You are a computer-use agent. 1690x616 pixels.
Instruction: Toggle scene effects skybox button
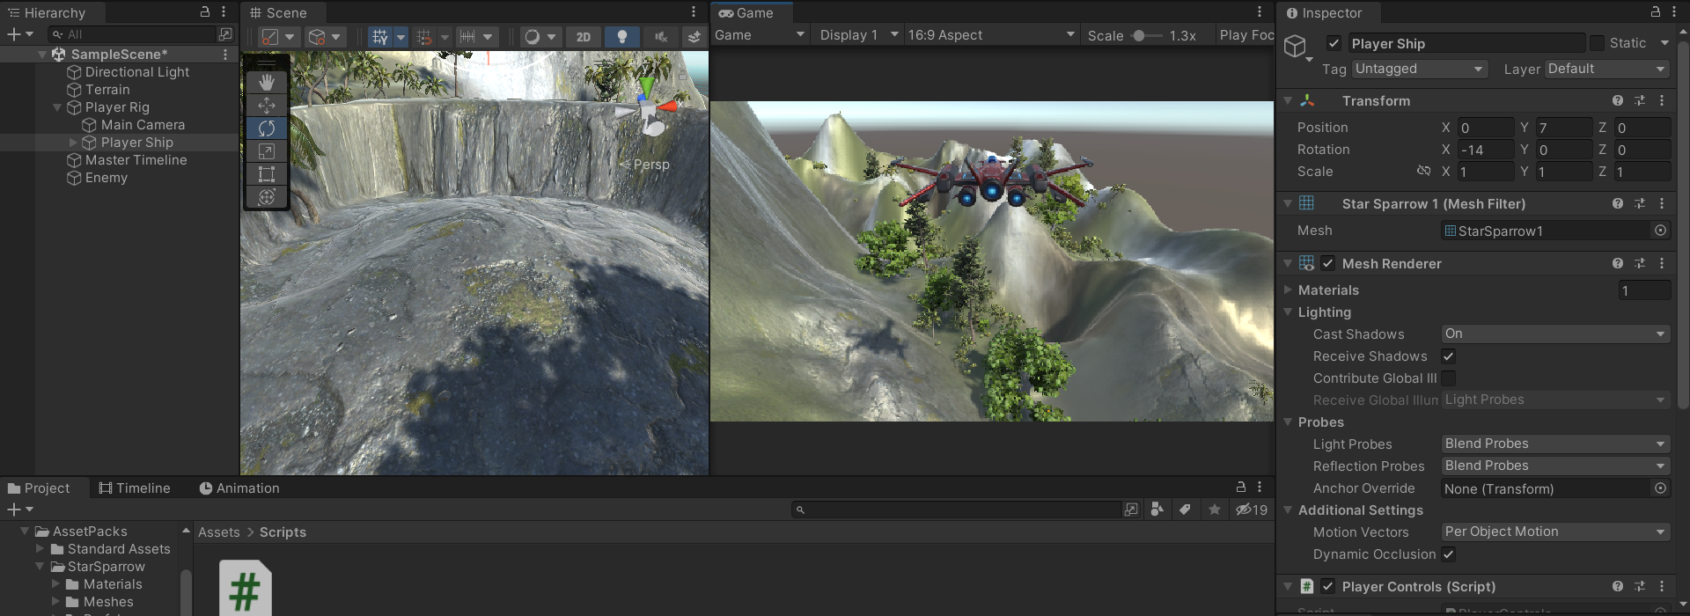pos(694,37)
